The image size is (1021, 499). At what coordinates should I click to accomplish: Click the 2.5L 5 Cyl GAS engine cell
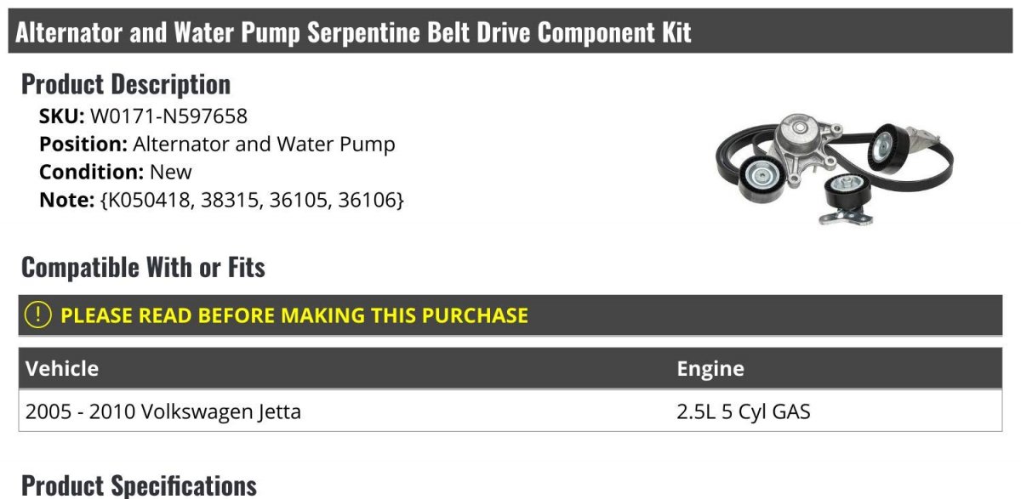(744, 412)
